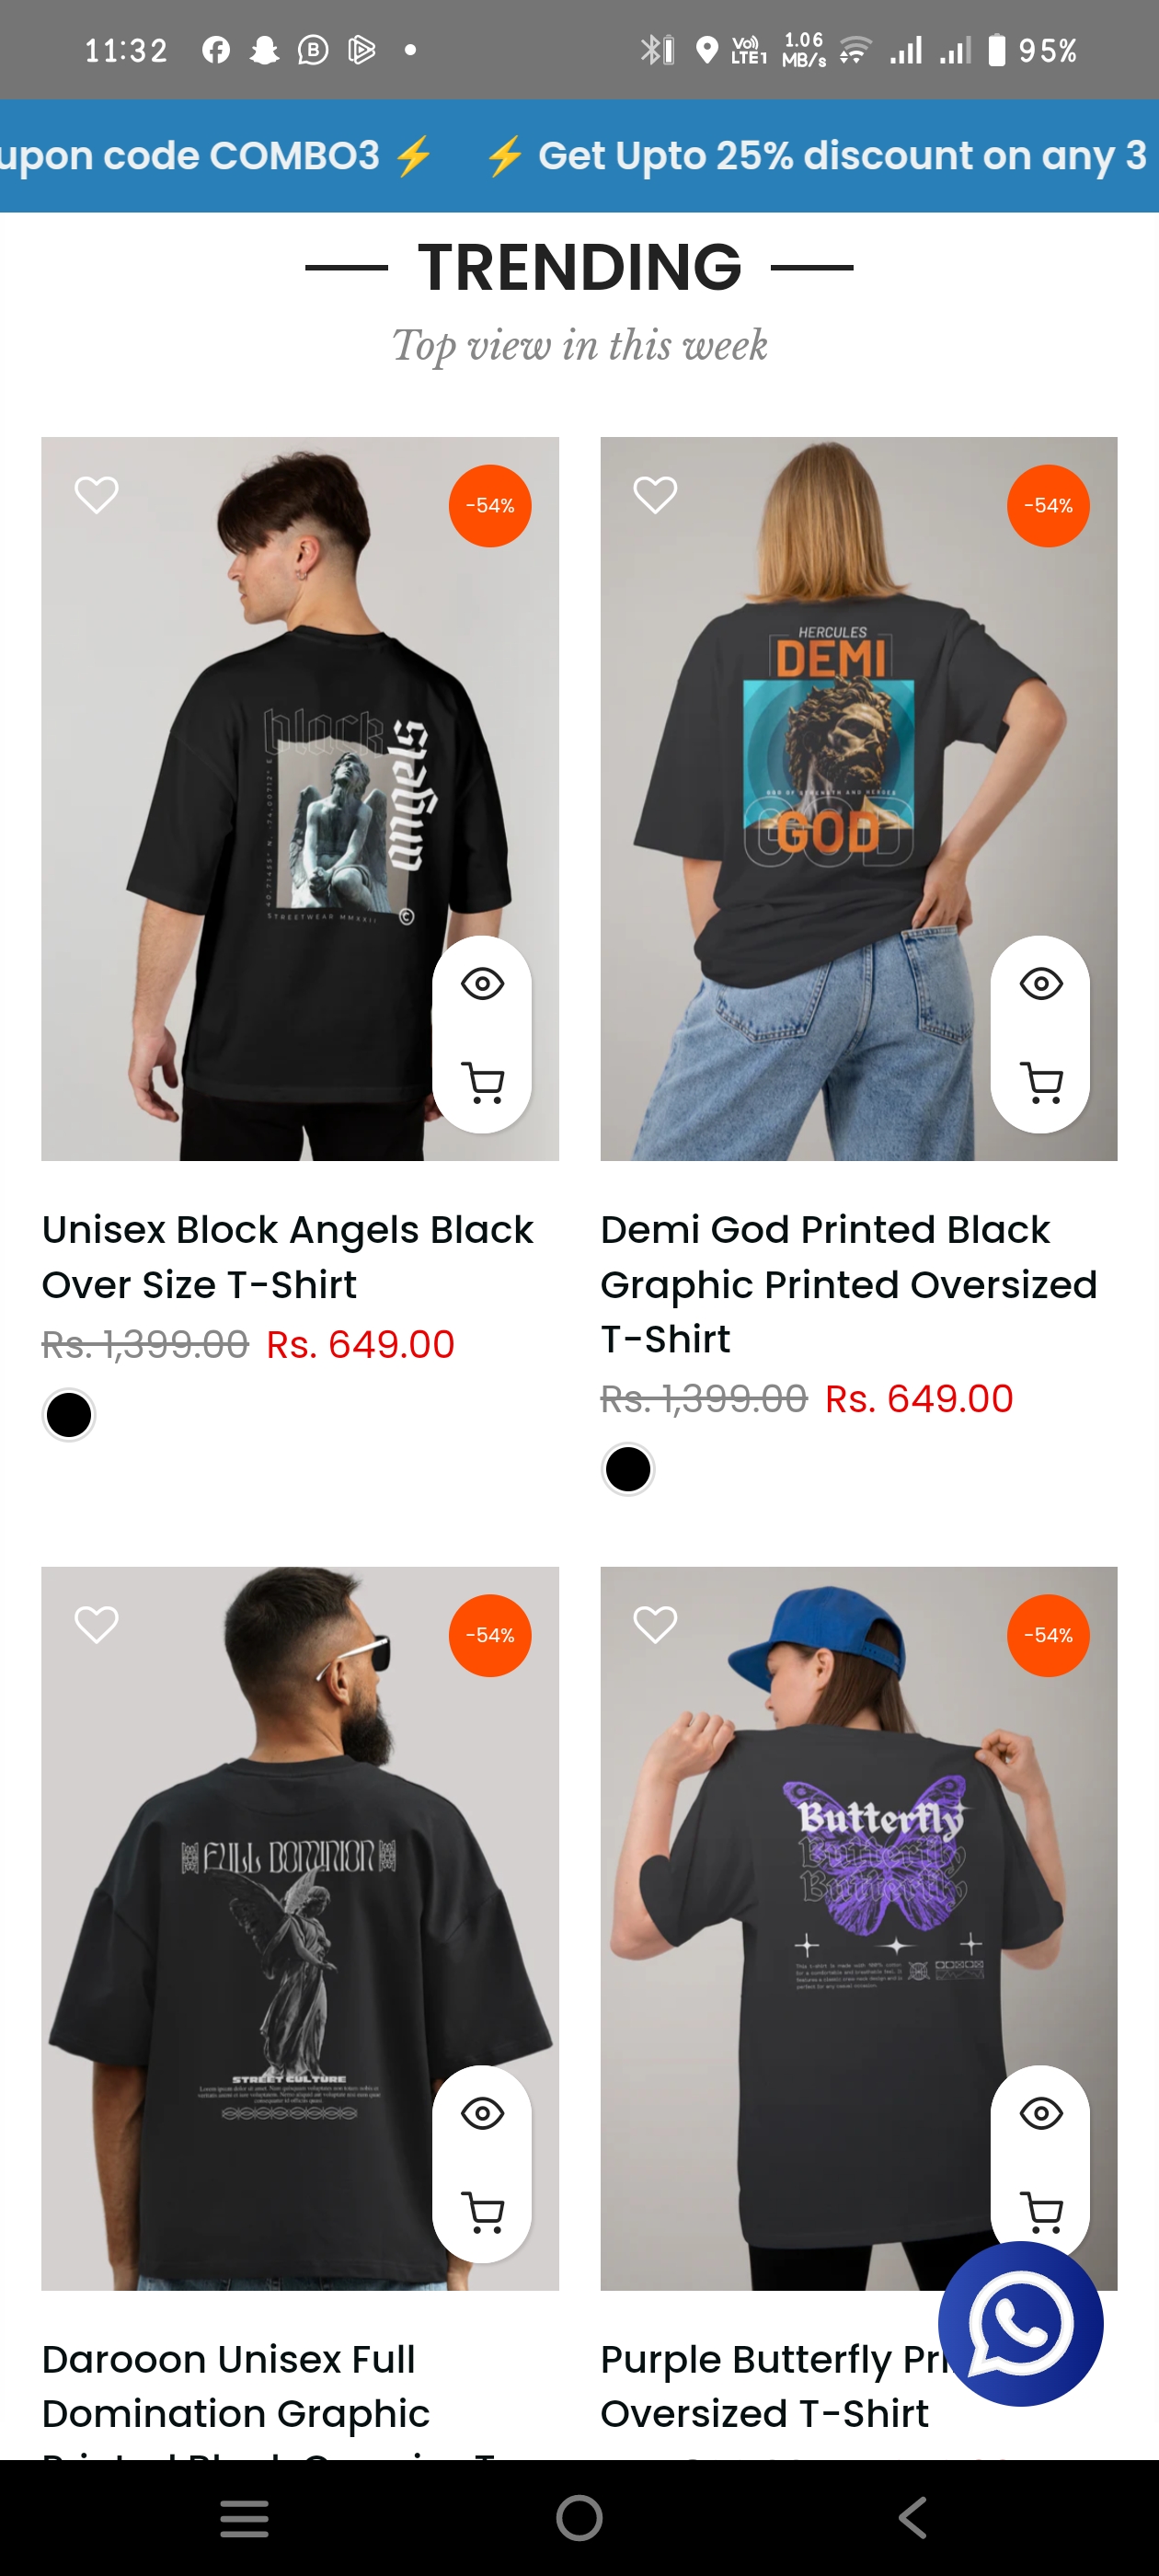The image size is (1159, 2576).
Task: Open WhatsApp chat button
Action: pyautogui.click(x=1020, y=2324)
